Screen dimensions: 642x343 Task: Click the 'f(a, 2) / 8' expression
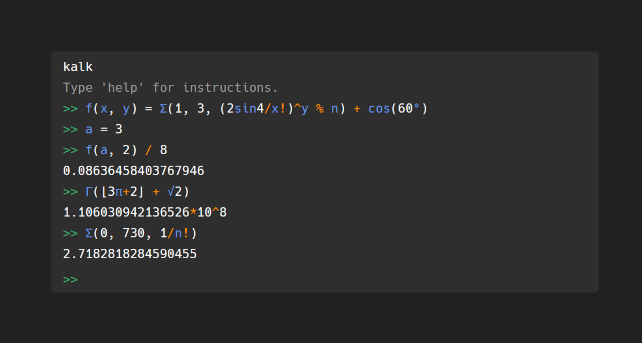(126, 150)
